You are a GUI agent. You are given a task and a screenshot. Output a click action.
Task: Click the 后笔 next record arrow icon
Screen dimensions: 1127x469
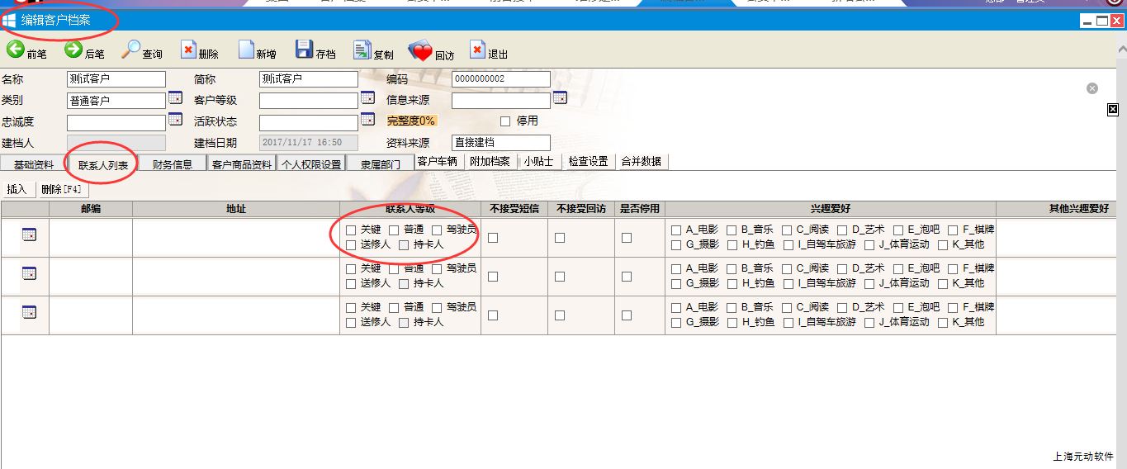point(73,50)
